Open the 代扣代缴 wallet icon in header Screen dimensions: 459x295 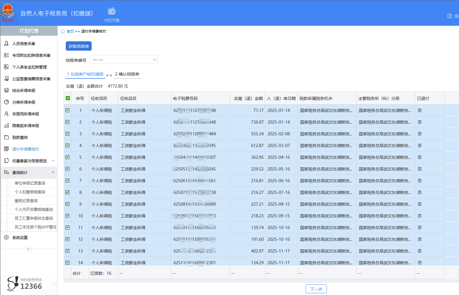112,11
